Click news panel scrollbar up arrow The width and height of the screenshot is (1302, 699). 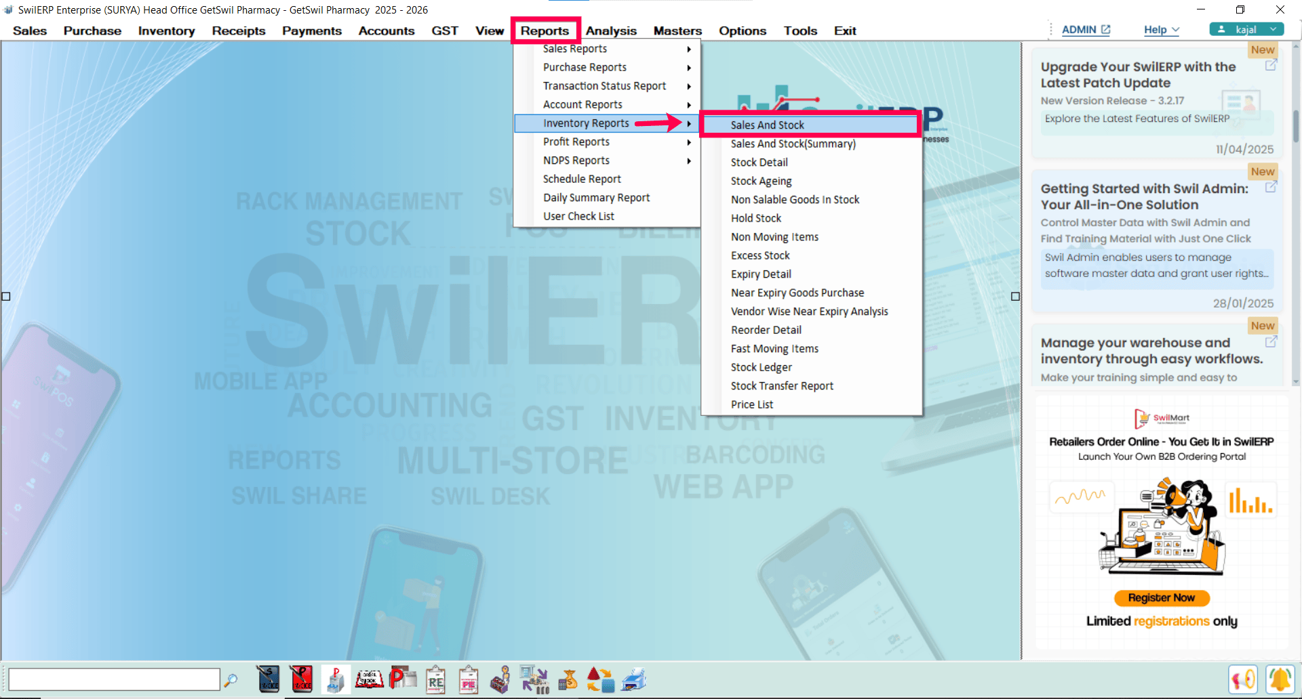click(1296, 47)
